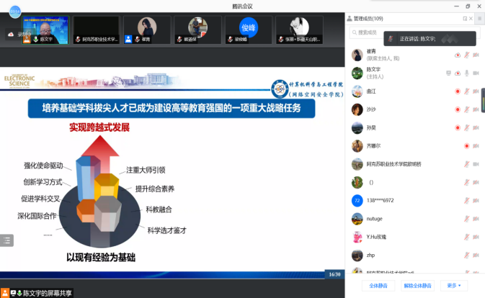Toggle the camera for 齐娜尔
This screenshot has height=298, width=485.
coord(476,146)
